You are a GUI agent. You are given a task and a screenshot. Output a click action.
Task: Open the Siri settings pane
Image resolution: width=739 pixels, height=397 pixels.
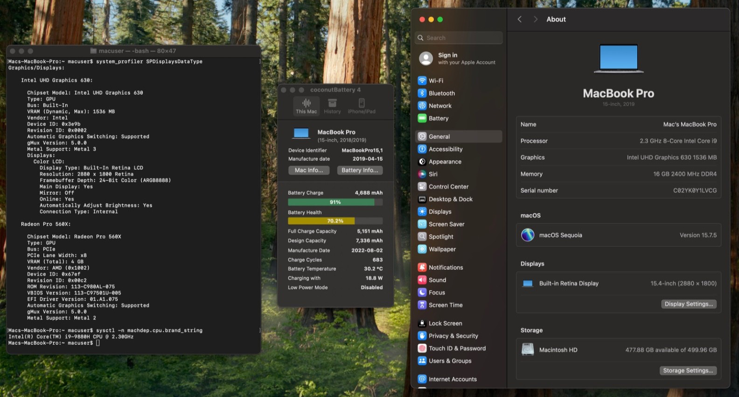(x=433, y=174)
